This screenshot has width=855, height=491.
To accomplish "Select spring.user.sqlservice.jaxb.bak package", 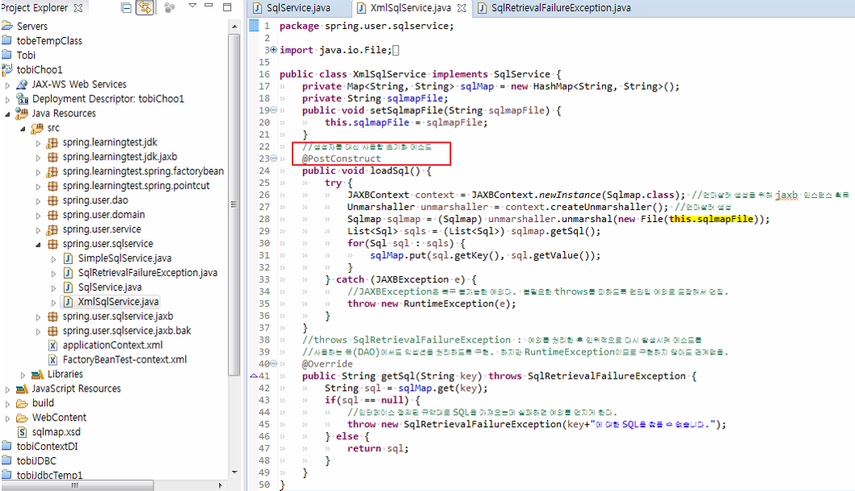I will pyautogui.click(x=127, y=331).
